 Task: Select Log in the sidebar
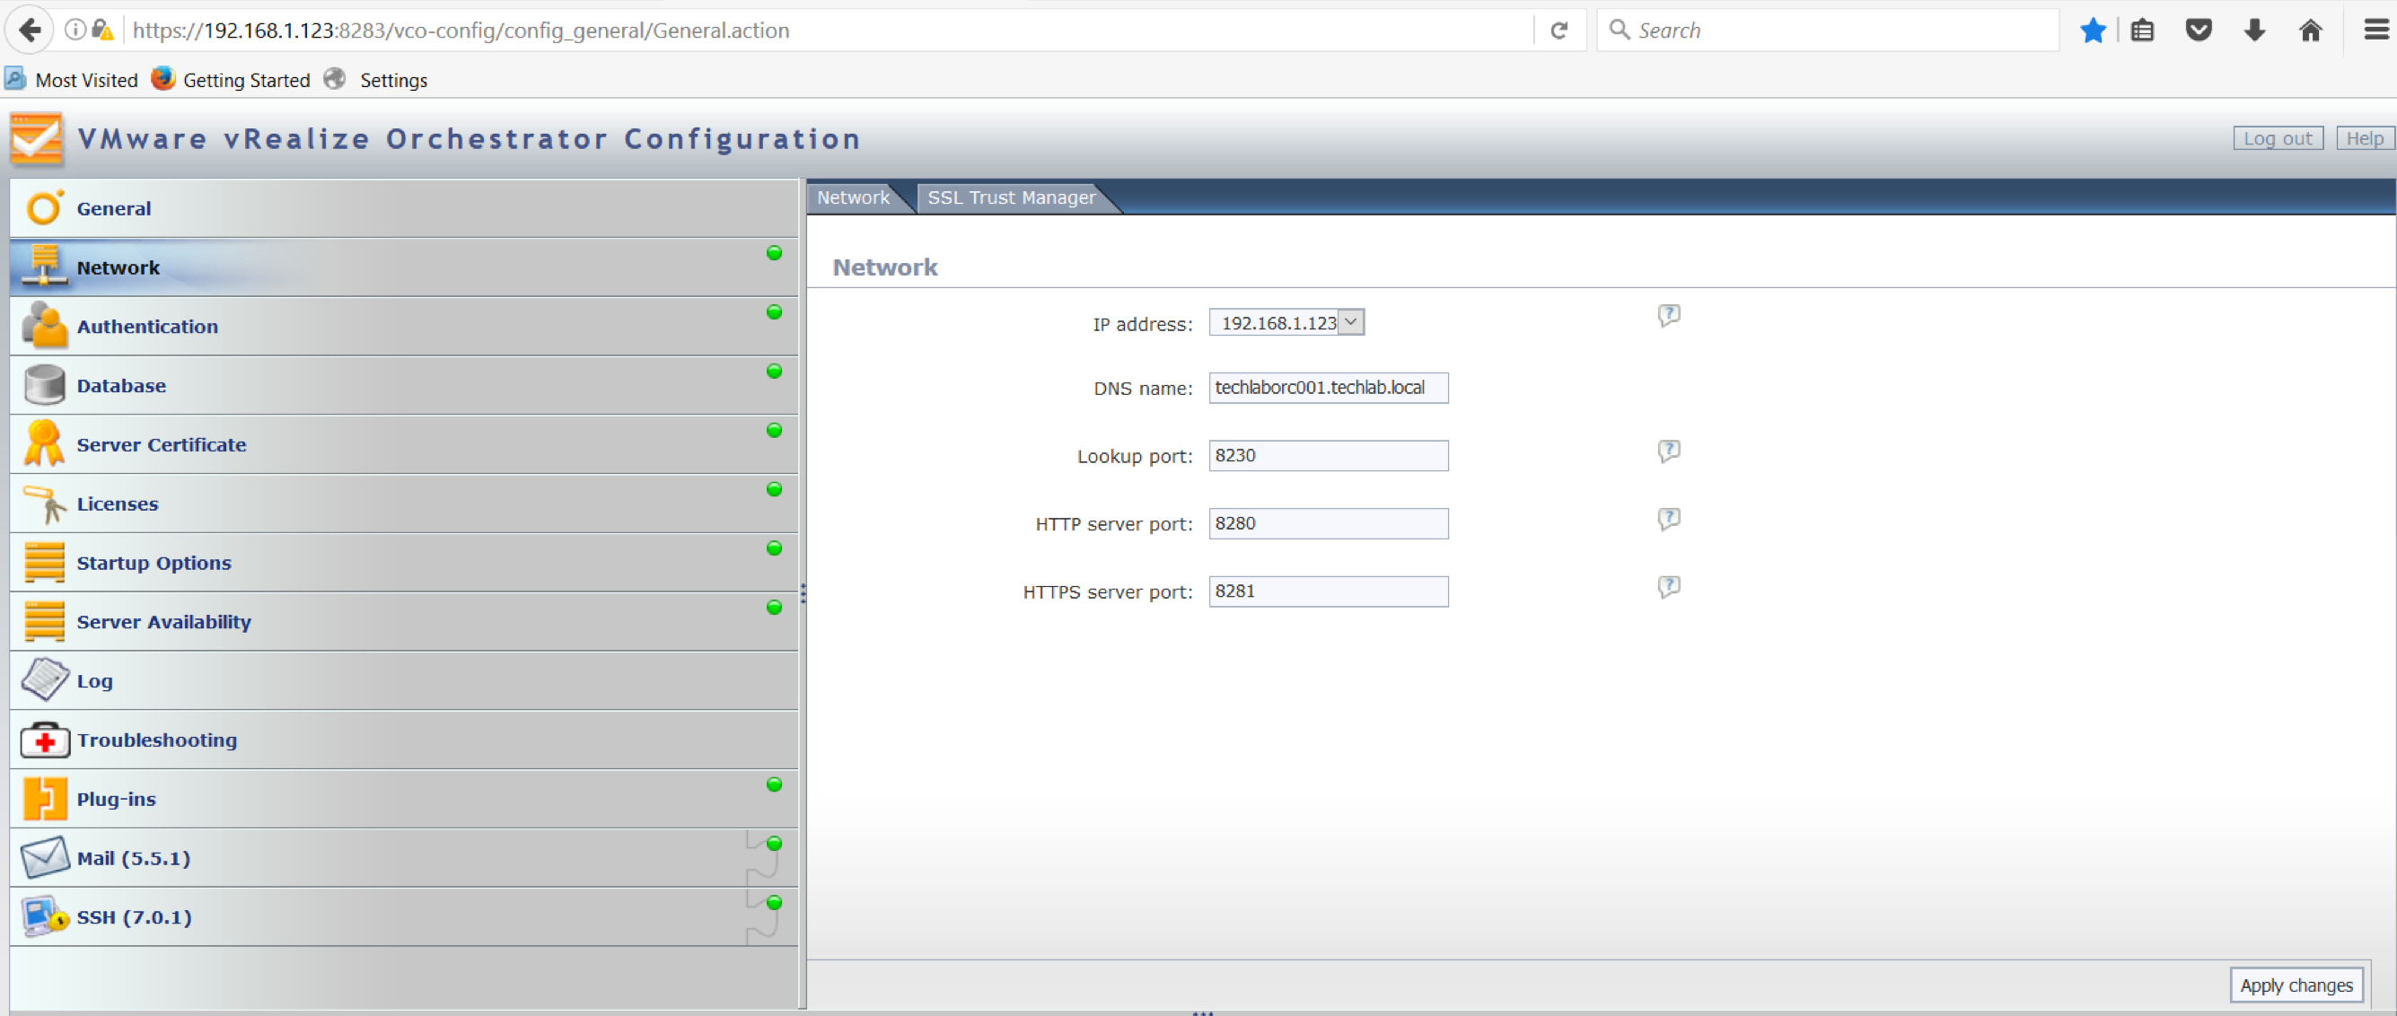coord(404,681)
